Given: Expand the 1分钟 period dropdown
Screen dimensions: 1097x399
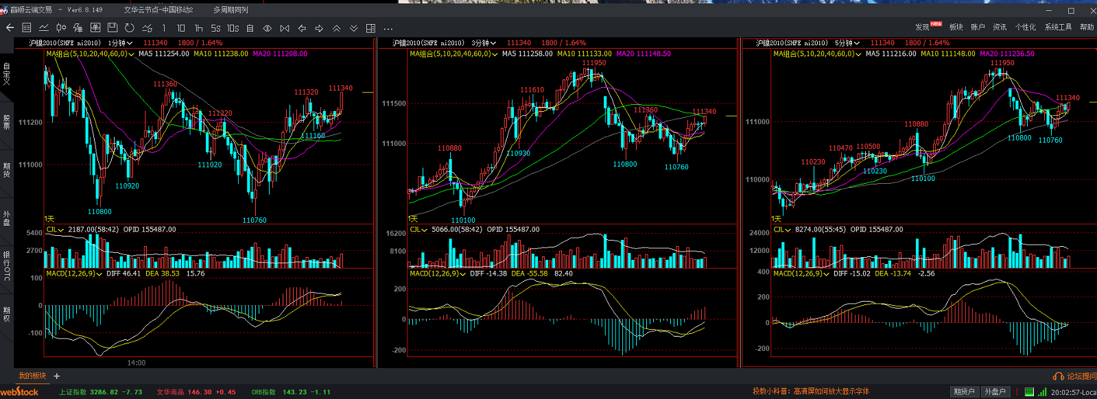Looking at the screenshot, I should pos(120,43).
